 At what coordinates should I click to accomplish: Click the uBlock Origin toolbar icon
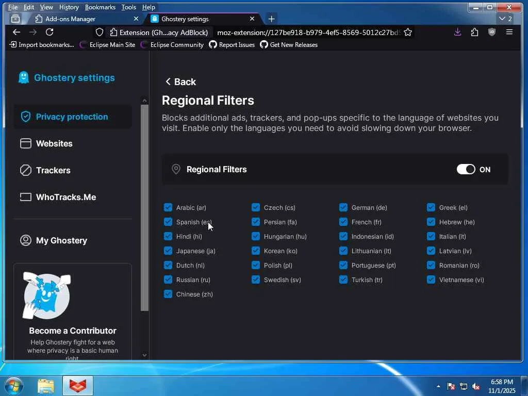tap(491, 32)
